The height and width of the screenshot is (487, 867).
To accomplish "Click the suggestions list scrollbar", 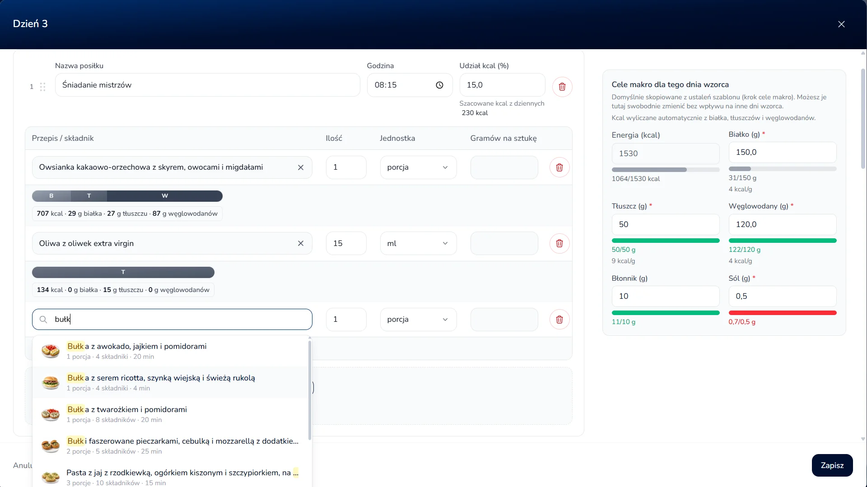I will click(x=310, y=390).
